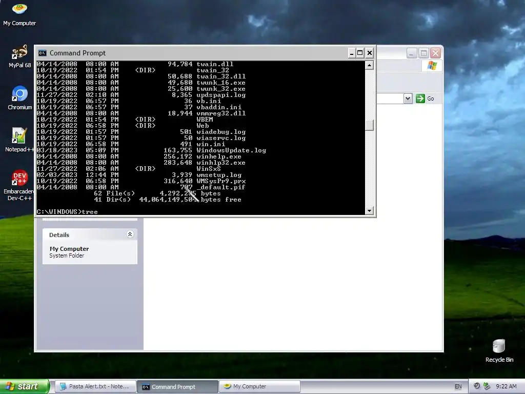Screen dimensions: 525x394
Task: Minimize the Command Prompt window
Action: tap(352, 53)
